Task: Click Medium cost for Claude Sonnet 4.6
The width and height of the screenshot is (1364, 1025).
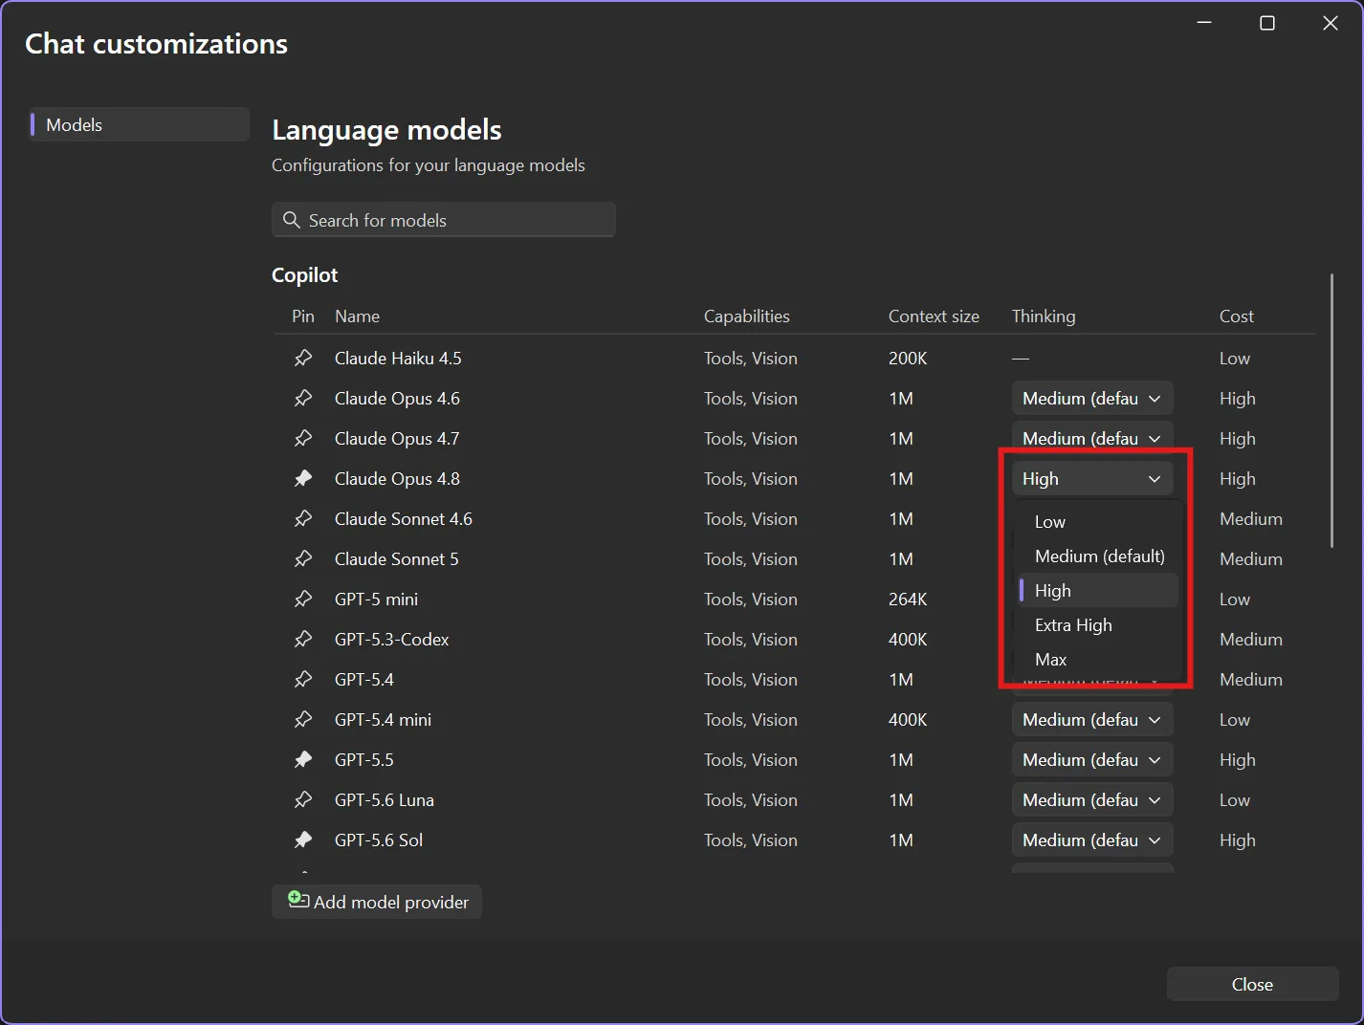Action: (1251, 519)
